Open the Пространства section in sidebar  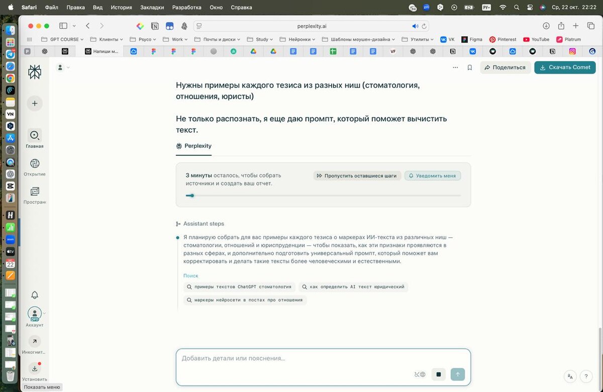[35, 195]
